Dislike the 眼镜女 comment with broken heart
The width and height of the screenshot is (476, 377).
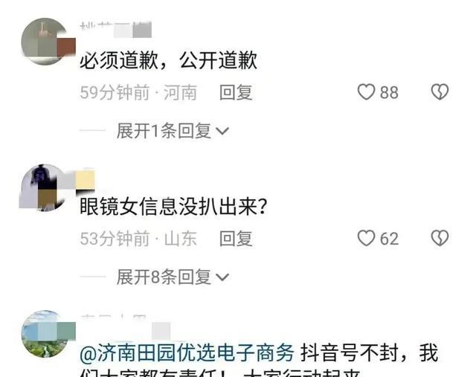click(x=440, y=238)
